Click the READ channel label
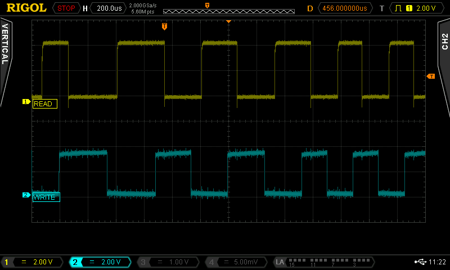 click(45, 104)
